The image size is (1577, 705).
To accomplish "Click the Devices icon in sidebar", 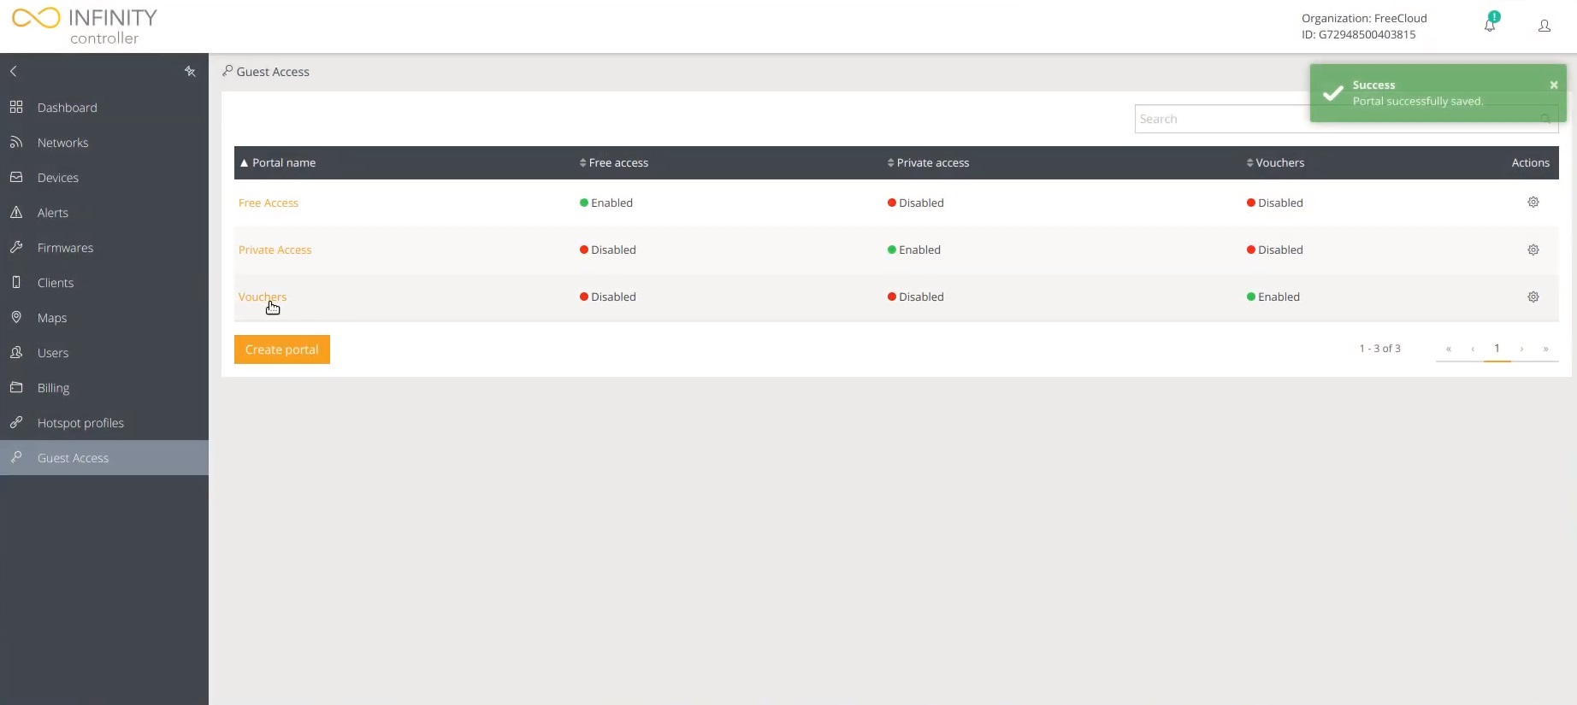I will [16, 177].
